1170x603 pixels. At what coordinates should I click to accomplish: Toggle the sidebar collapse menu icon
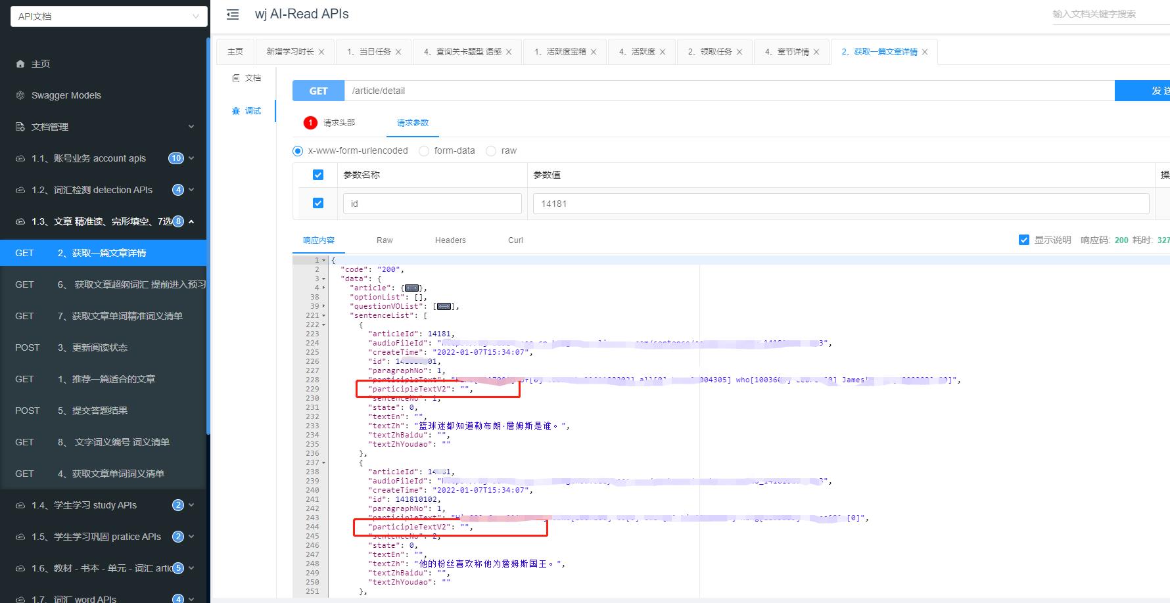tap(233, 14)
